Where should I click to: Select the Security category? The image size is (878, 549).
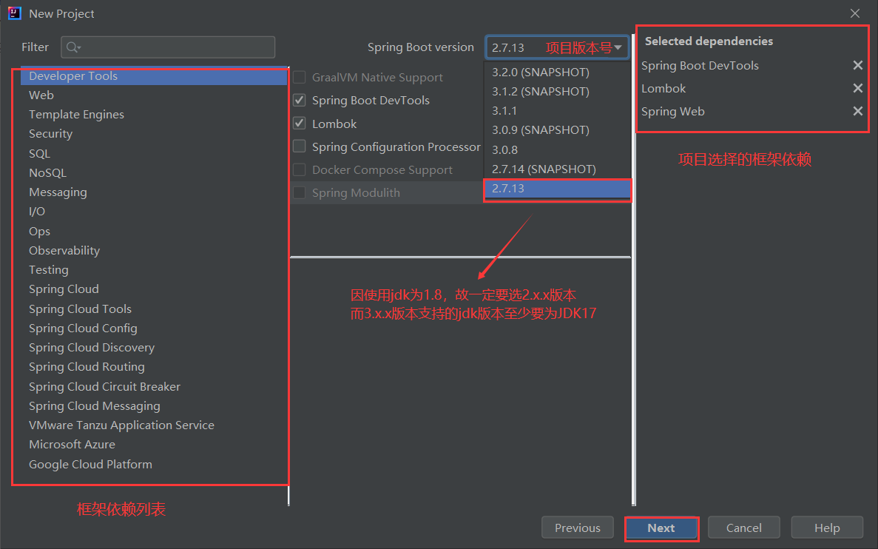pos(153,134)
